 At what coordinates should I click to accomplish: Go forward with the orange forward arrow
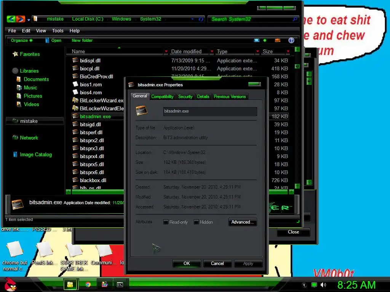21,19
